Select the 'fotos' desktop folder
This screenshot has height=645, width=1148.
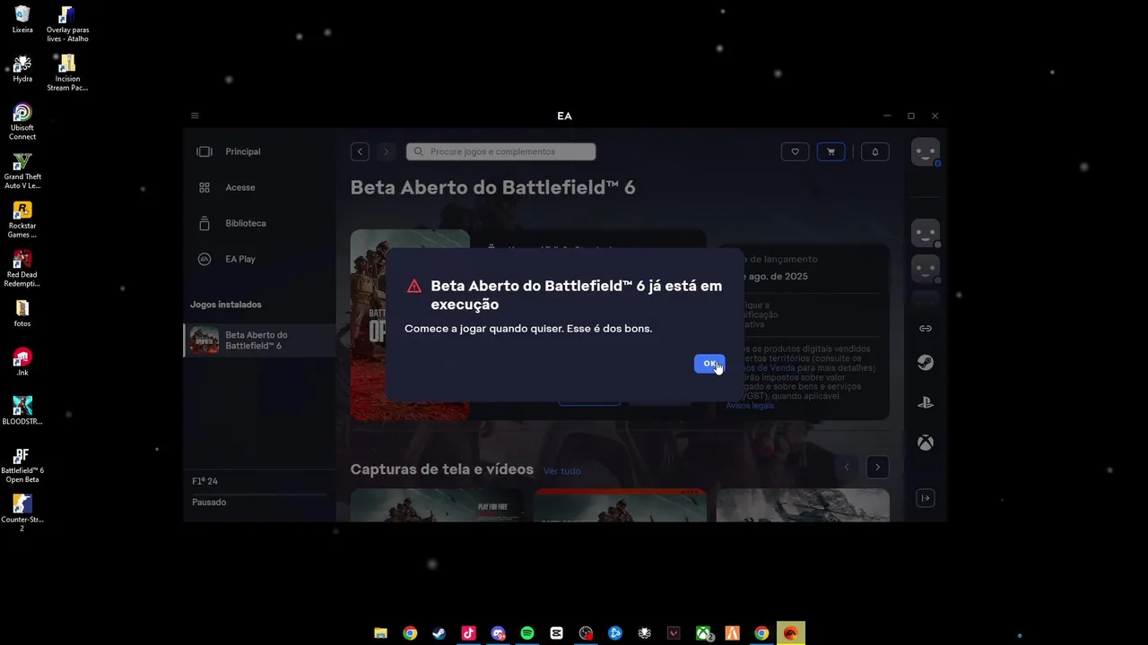click(22, 314)
